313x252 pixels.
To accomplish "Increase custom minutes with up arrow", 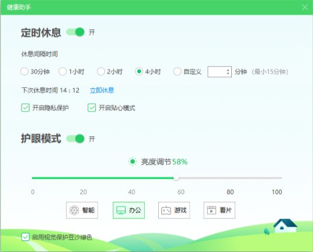I will 228,70.
